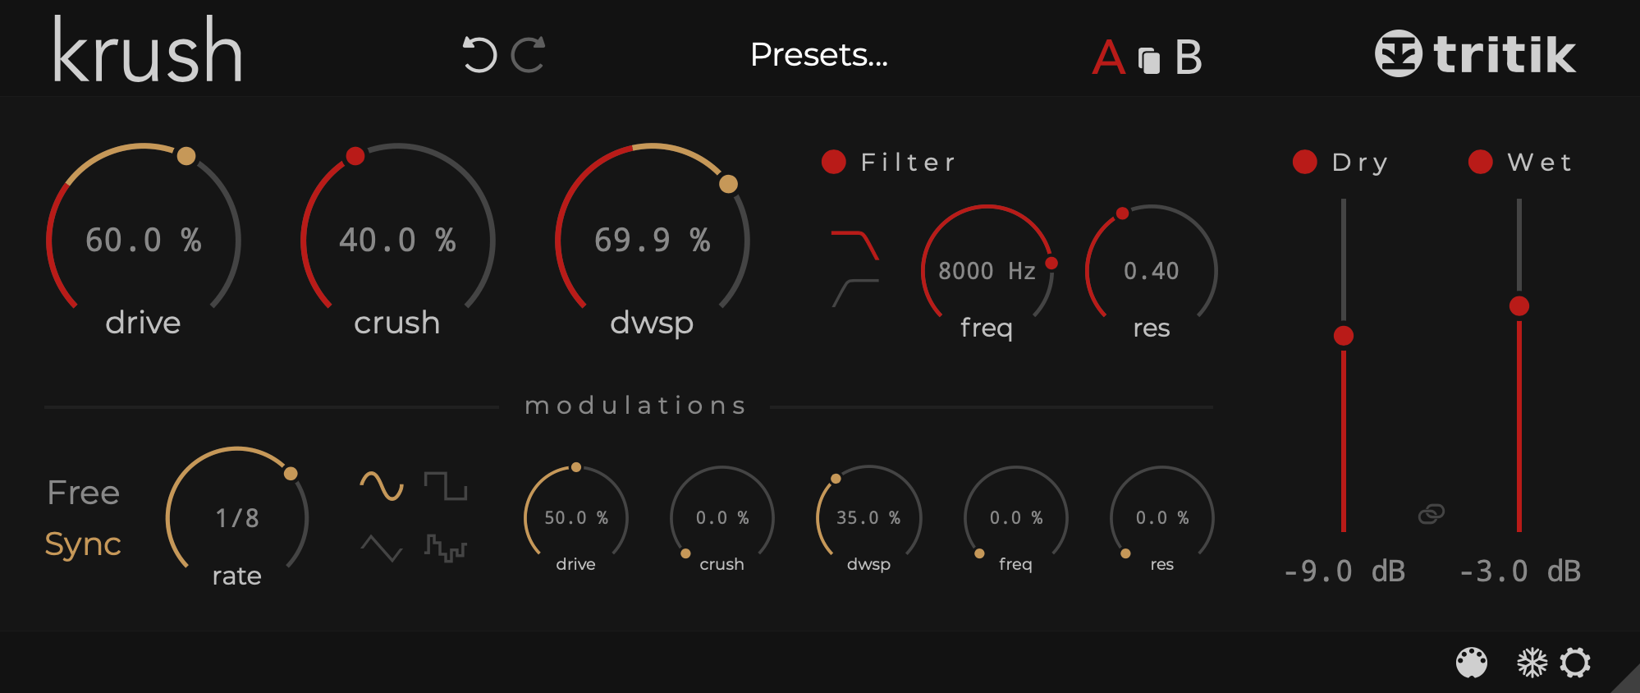Viewport: 1640px width, 693px height.
Task: Choose the square LFO waveform
Action: 445,486
